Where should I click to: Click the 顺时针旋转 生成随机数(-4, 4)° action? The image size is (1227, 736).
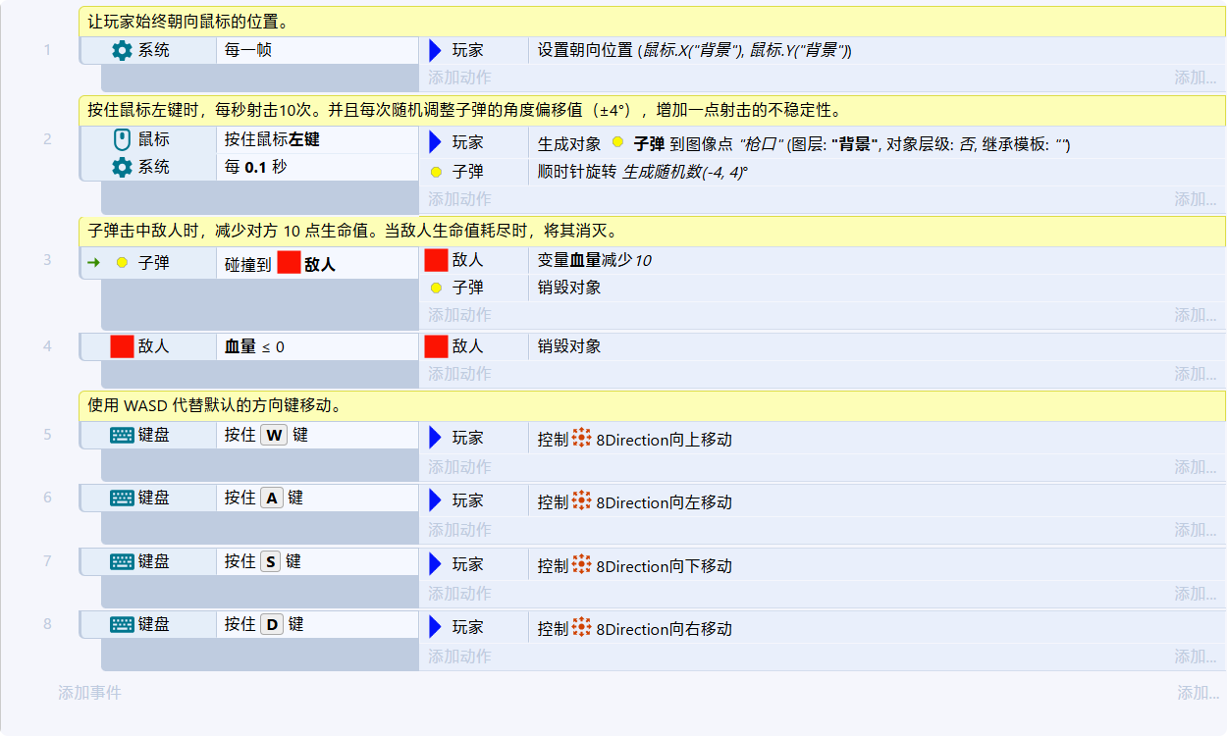click(643, 172)
